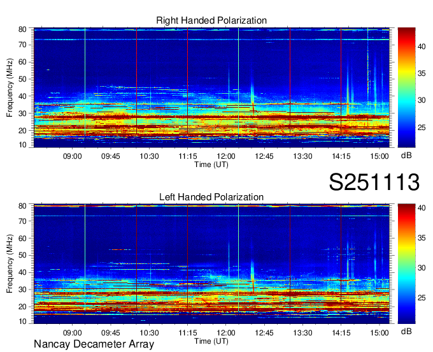Click the 10:30 tick on lower time axis
The height and width of the screenshot is (352, 433).
click(149, 332)
